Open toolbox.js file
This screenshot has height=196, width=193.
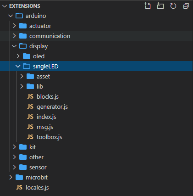click(x=96, y=137)
